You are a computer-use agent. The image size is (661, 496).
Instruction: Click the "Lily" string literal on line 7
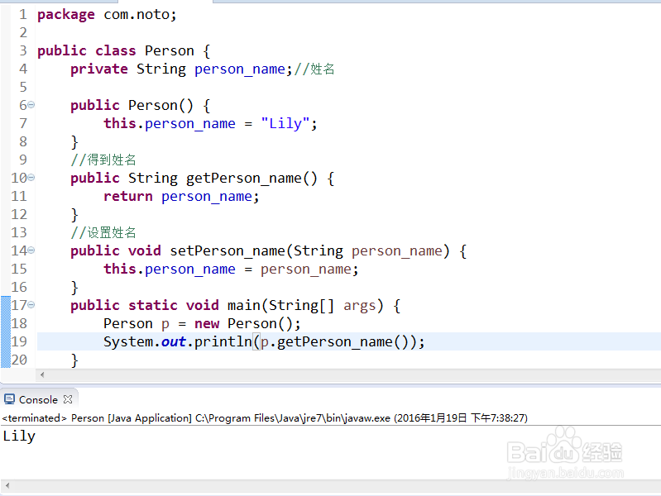[285, 123]
